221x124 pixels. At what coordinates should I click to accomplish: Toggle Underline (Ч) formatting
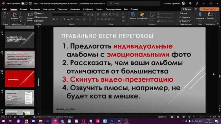click(61, 19)
